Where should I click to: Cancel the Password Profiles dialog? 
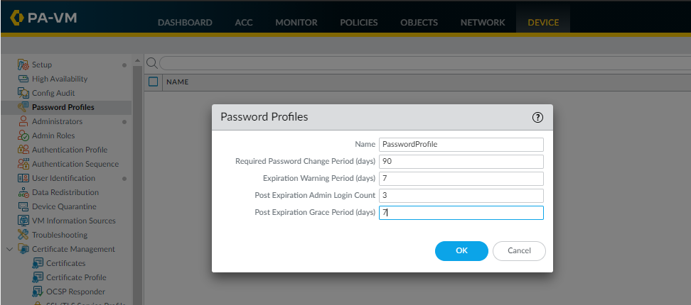click(519, 250)
